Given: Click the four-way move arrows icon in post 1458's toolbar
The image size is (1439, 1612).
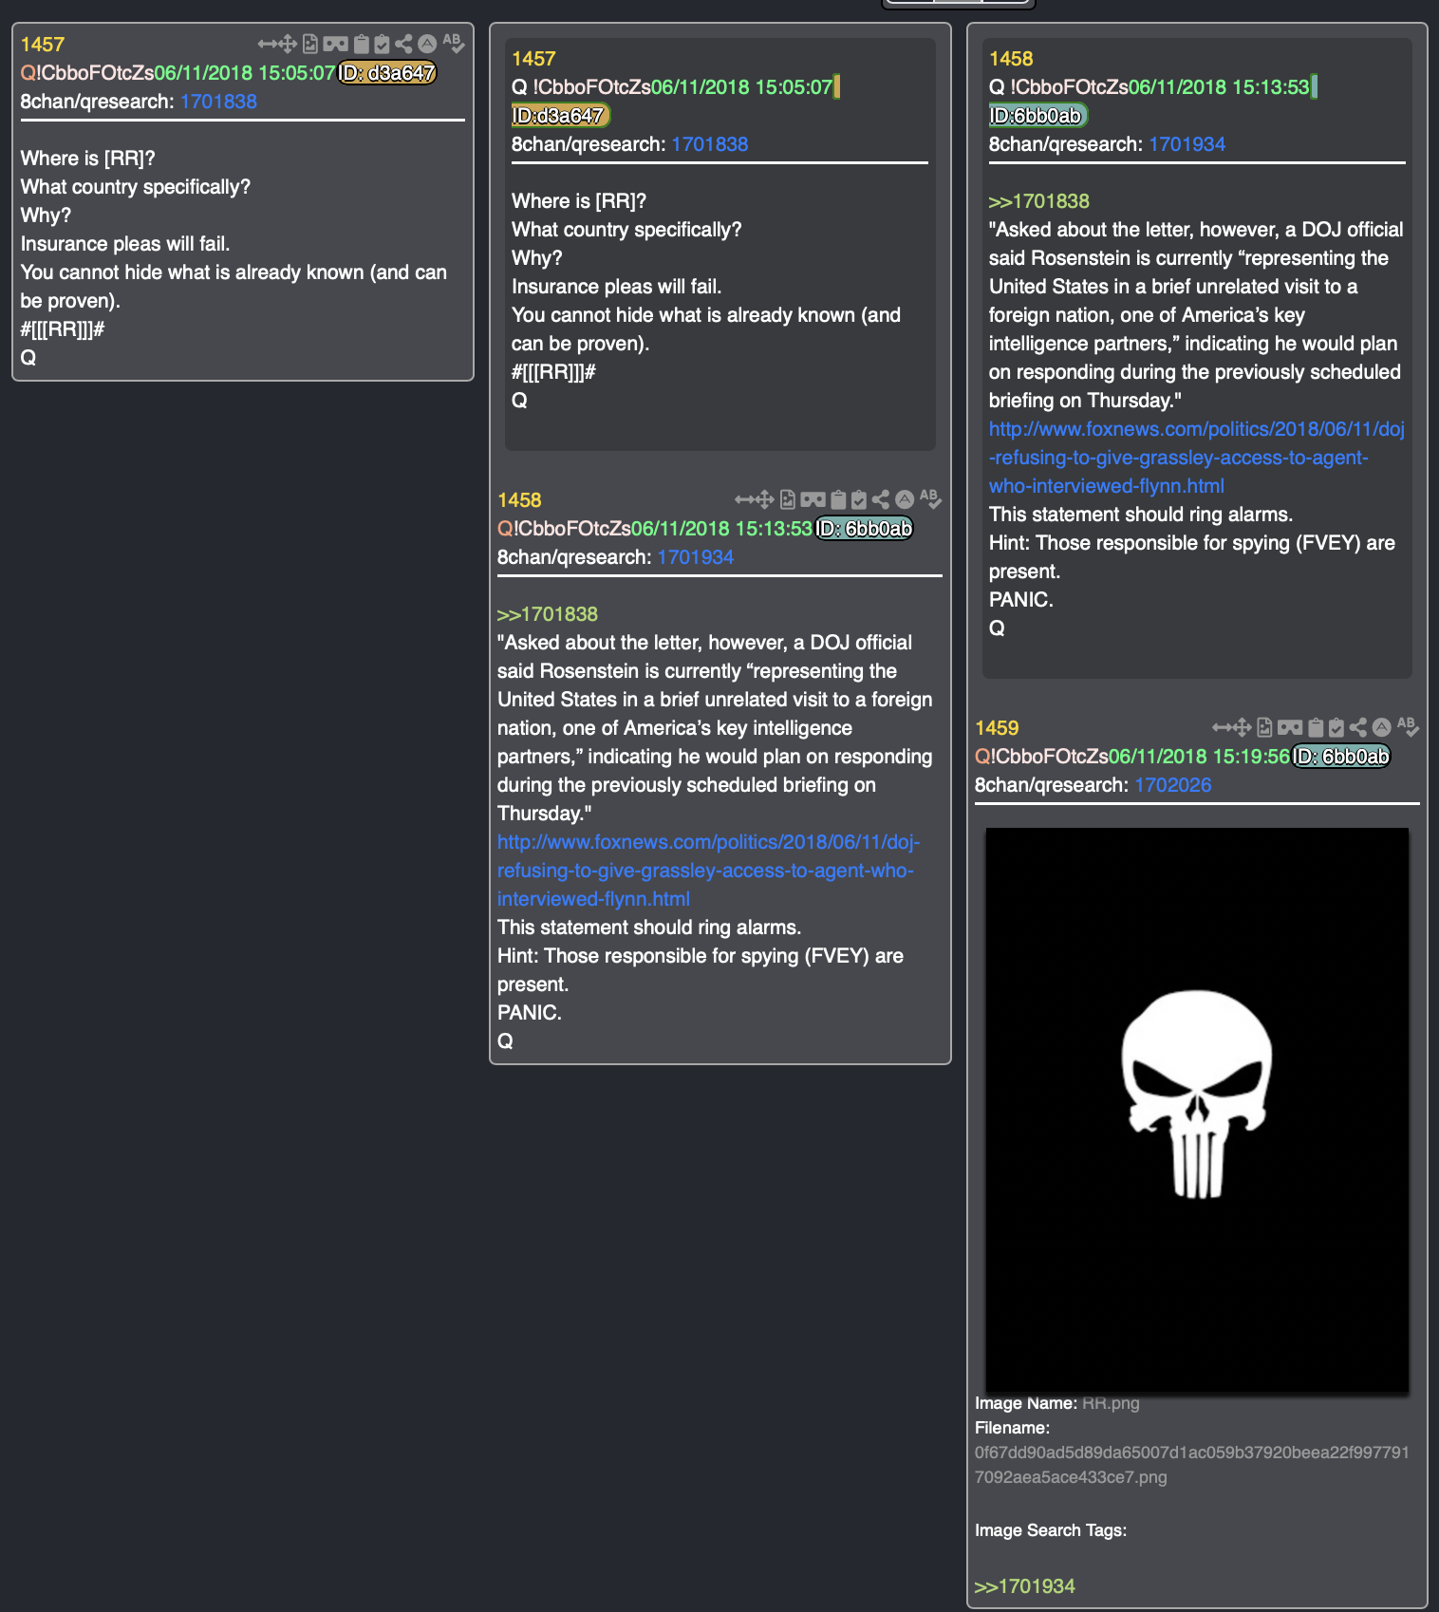Looking at the screenshot, I should point(765,499).
